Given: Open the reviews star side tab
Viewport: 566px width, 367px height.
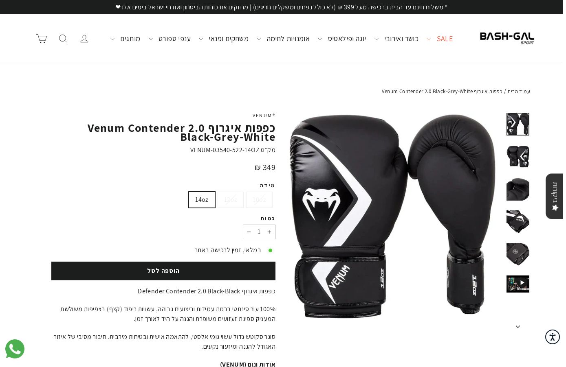Looking at the screenshot, I should [x=555, y=197].
